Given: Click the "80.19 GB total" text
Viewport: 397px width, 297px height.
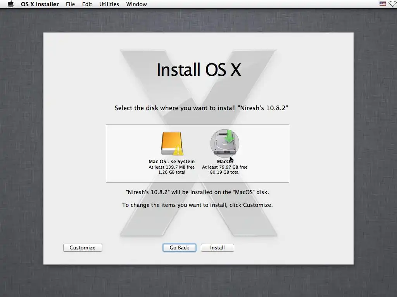Looking at the screenshot, I should 225,172.
